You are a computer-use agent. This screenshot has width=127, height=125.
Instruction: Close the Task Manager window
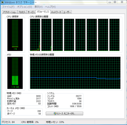122,2
